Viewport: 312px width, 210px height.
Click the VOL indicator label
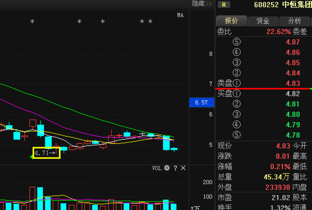[x=157, y=168]
